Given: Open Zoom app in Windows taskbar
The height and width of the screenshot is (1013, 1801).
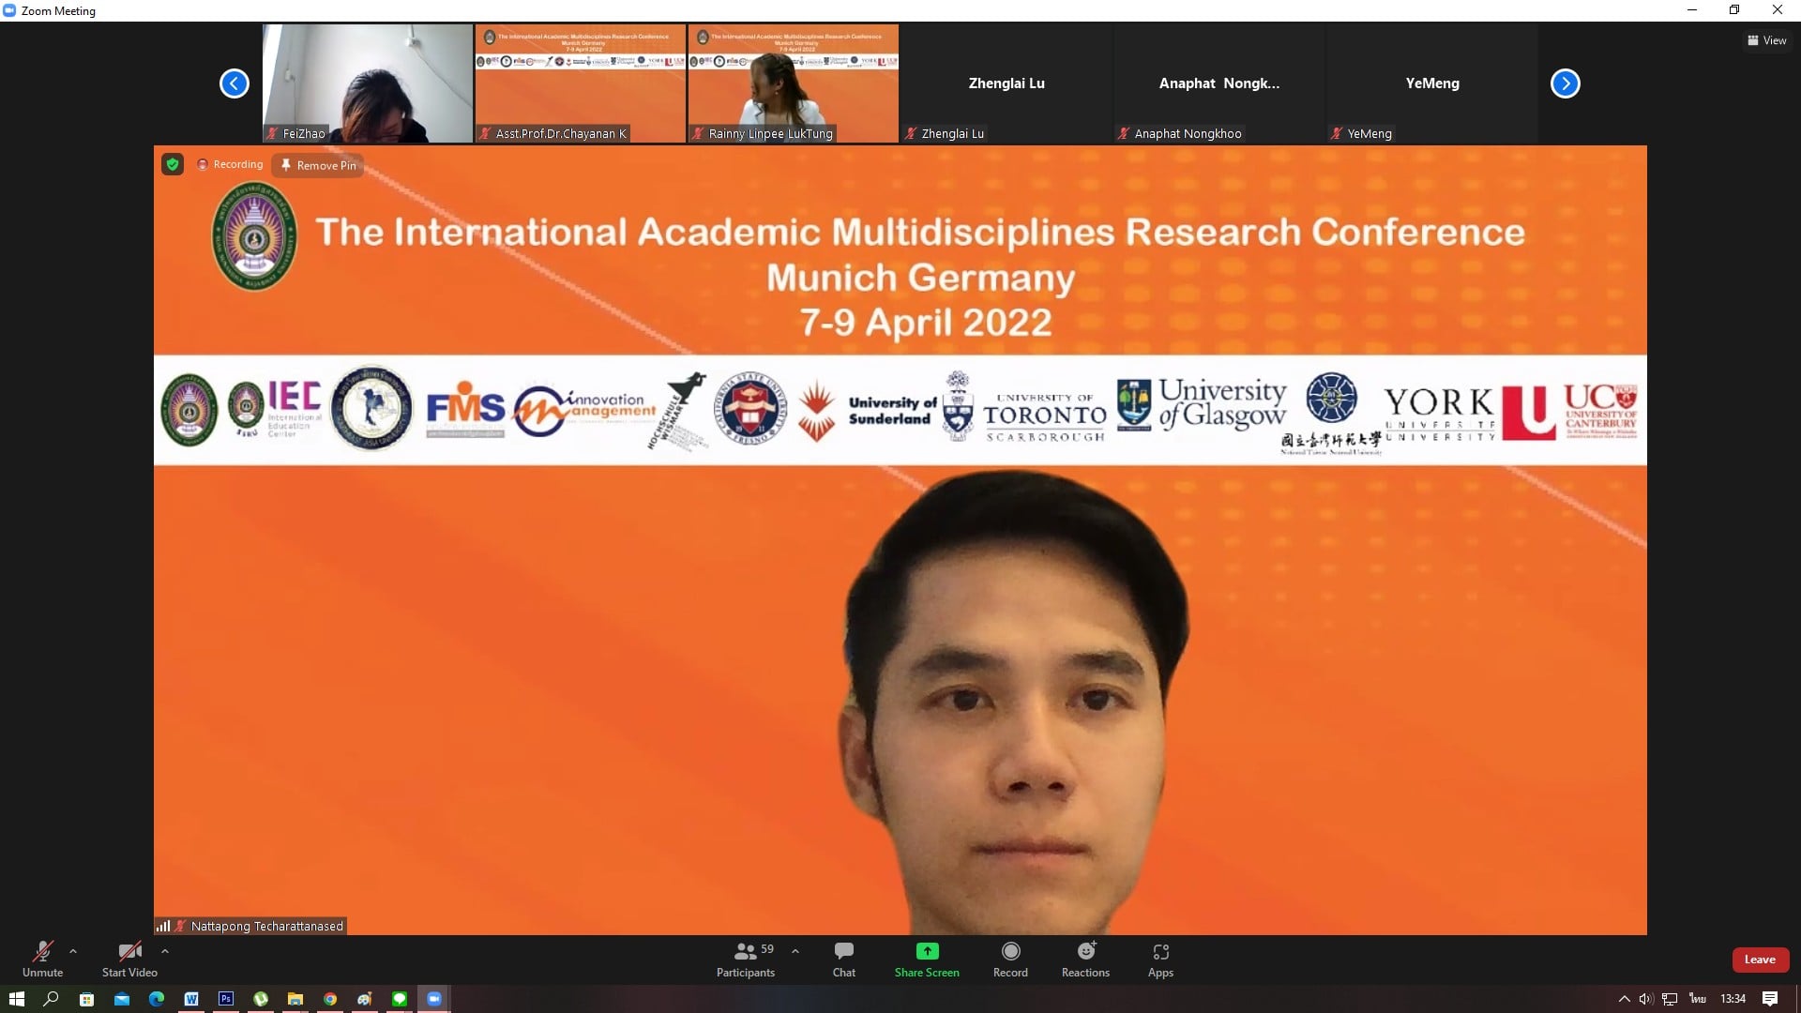Looking at the screenshot, I should (x=434, y=999).
